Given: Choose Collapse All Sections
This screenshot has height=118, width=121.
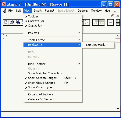Looking at the screenshot, I should pos(52,99).
